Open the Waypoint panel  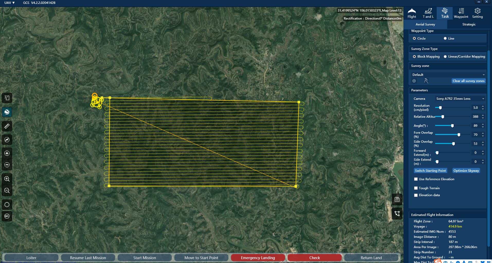click(461, 13)
